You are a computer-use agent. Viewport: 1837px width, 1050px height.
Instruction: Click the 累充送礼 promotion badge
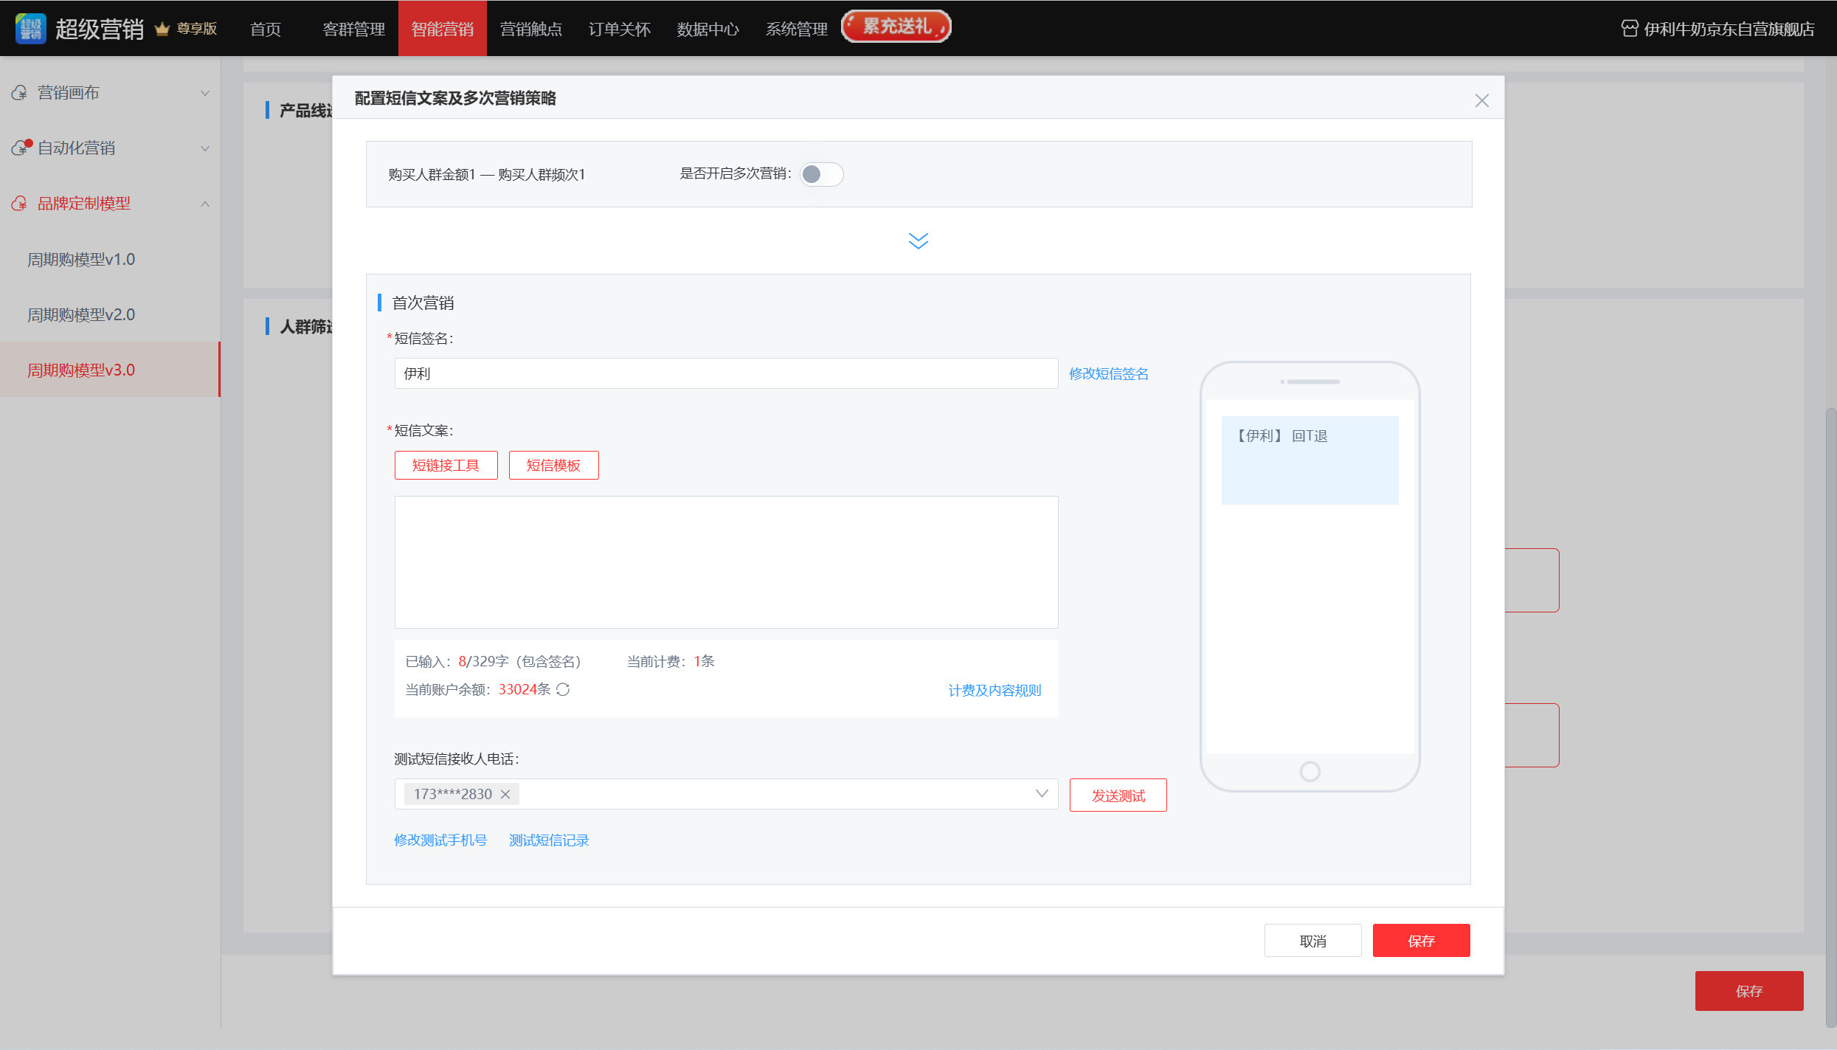(896, 27)
